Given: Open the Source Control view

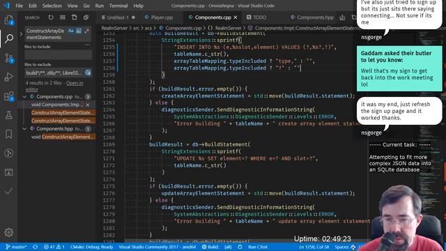Looking at the screenshot, I should (x=9, y=58).
